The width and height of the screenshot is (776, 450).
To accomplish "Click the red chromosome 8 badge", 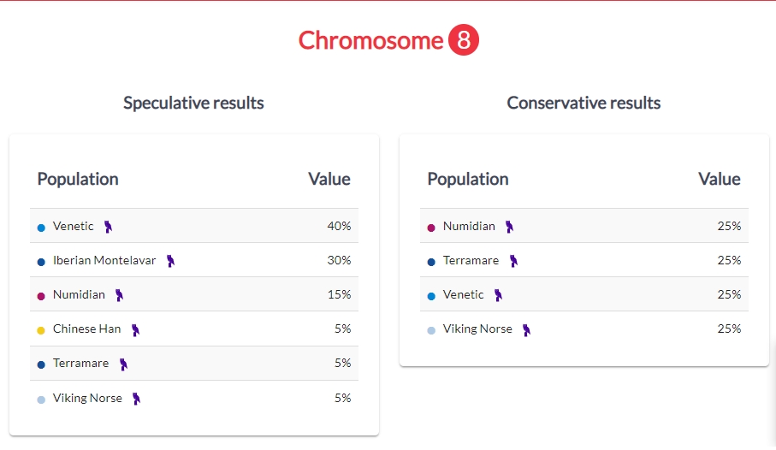I will 464,39.
